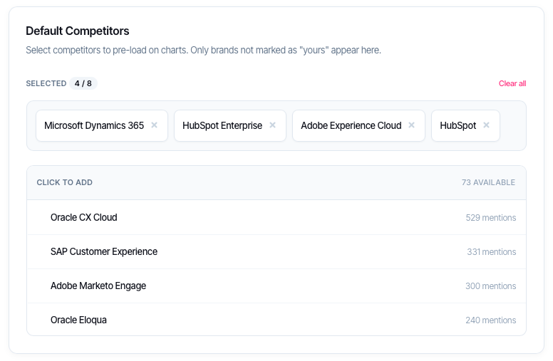Click the HubSpot chip label
Screen dimensions: 553x361
[x=458, y=125]
